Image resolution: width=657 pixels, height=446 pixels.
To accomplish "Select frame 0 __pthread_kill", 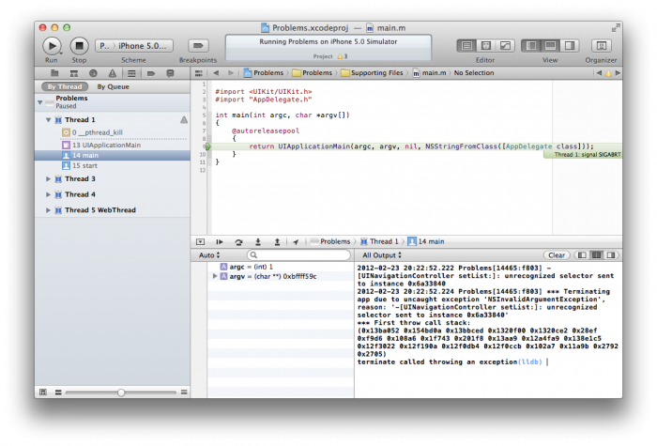I will tap(113, 132).
